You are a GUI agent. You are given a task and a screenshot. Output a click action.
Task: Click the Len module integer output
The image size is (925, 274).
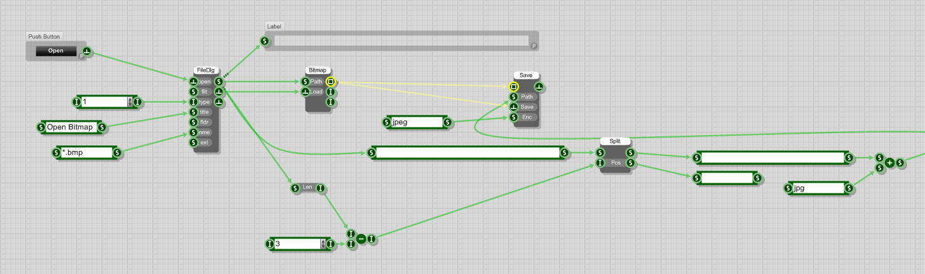(x=321, y=188)
